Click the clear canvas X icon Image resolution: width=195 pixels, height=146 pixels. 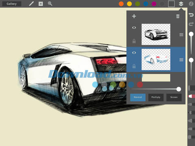tap(41, 4)
